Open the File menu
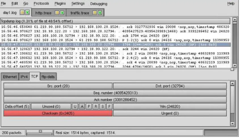The height and width of the screenshot is (138, 240). click(3, 3)
